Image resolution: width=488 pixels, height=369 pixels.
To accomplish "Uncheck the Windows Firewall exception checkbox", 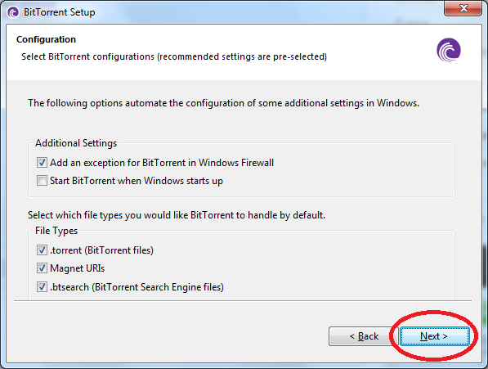I will point(42,163).
